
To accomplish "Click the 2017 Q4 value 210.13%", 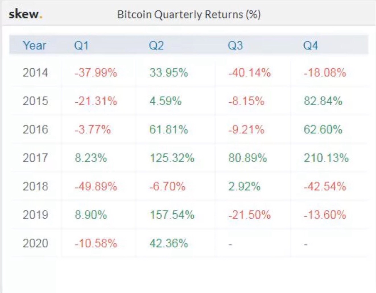I will pyautogui.click(x=326, y=158).
